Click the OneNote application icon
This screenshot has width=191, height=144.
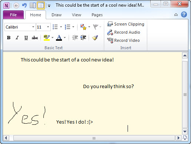[6, 6]
